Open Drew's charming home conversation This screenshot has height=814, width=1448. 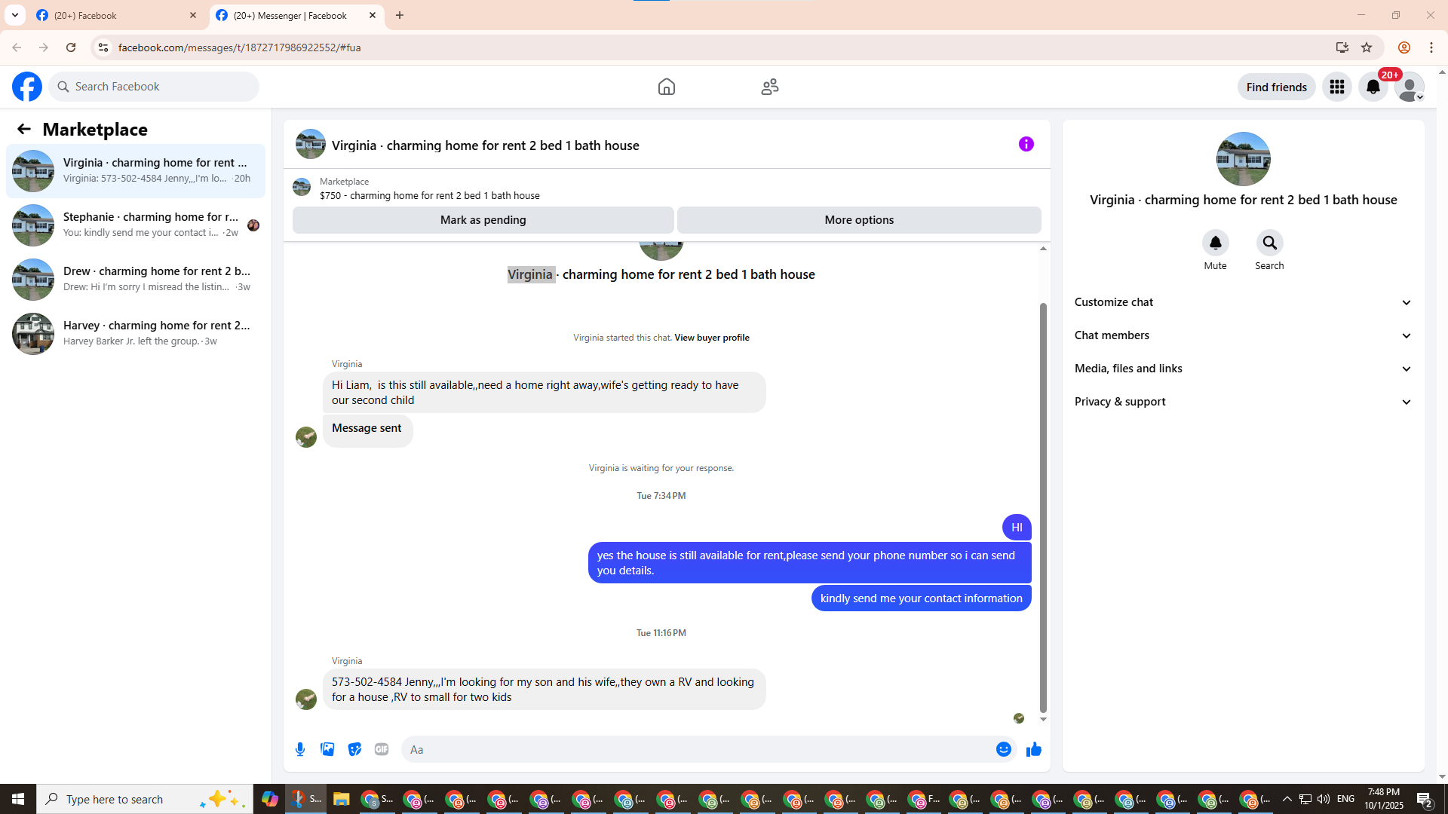pyautogui.click(x=136, y=280)
